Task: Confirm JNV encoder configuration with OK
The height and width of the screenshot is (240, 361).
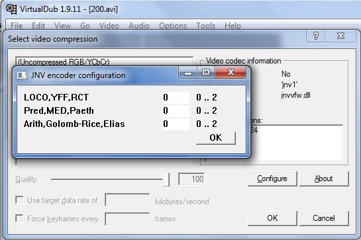Action: tap(216, 138)
